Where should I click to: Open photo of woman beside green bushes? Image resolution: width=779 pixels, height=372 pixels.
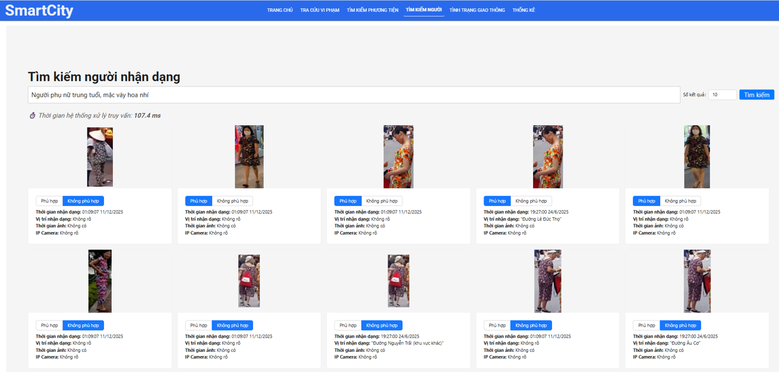point(100,281)
